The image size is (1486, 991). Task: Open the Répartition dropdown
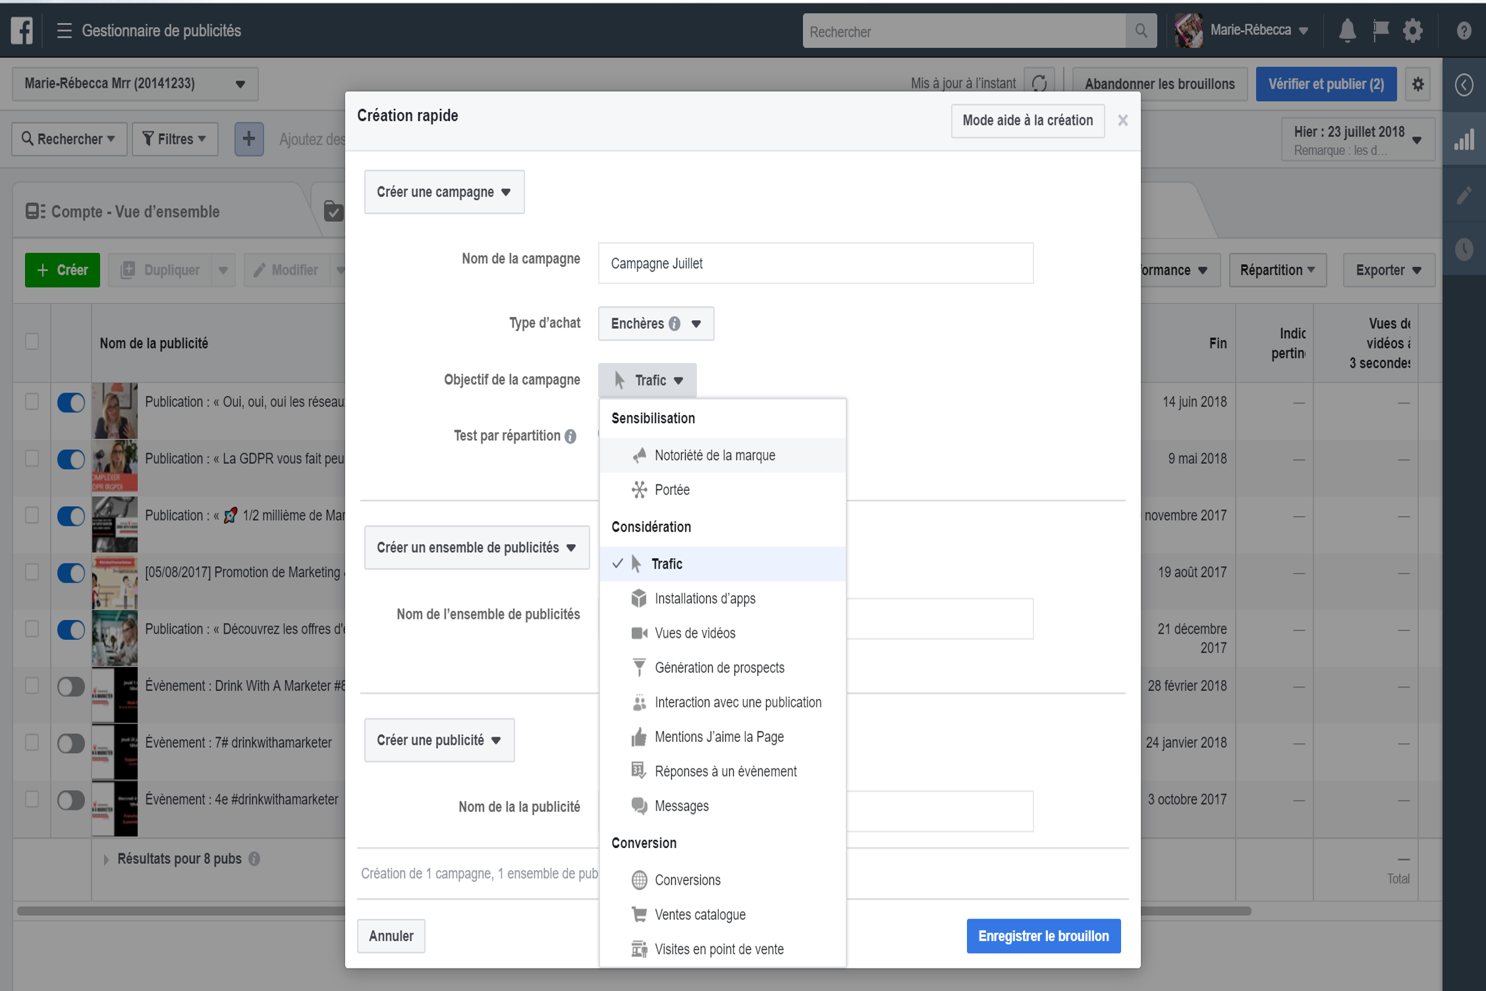1278,270
